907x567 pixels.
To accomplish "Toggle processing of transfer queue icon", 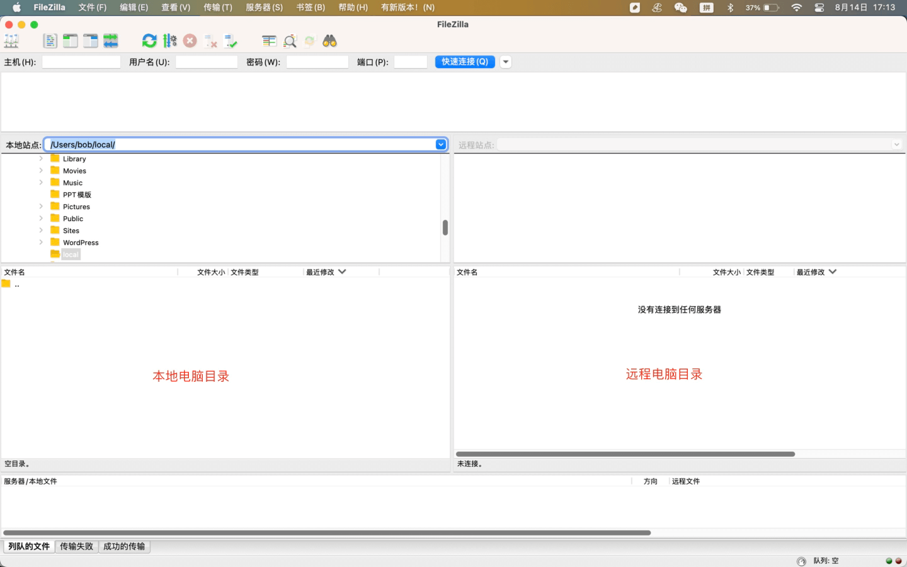I will point(169,41).
